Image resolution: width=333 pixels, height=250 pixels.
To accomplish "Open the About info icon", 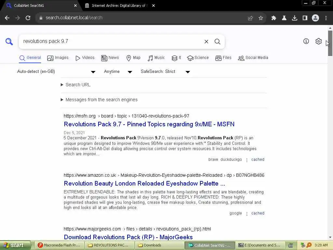I will click(306, 41).
